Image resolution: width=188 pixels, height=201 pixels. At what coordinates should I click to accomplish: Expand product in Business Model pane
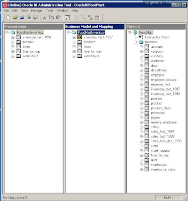[74, 42]
